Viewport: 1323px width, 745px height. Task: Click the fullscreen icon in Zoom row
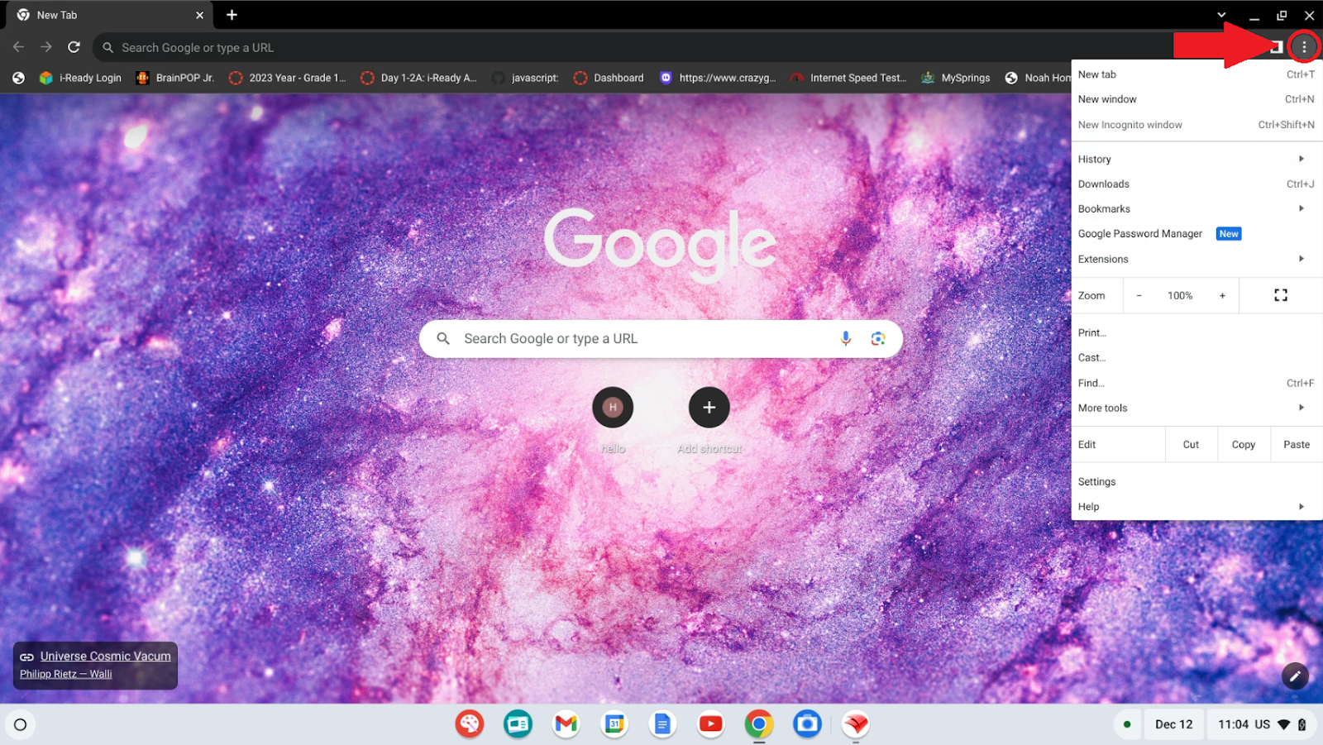1280,295
